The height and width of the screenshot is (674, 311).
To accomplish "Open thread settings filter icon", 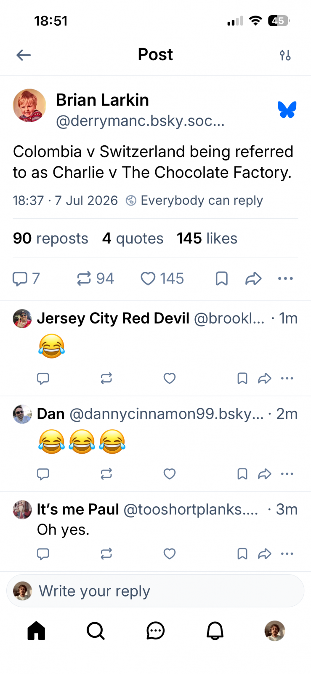I will pos(285,55).
